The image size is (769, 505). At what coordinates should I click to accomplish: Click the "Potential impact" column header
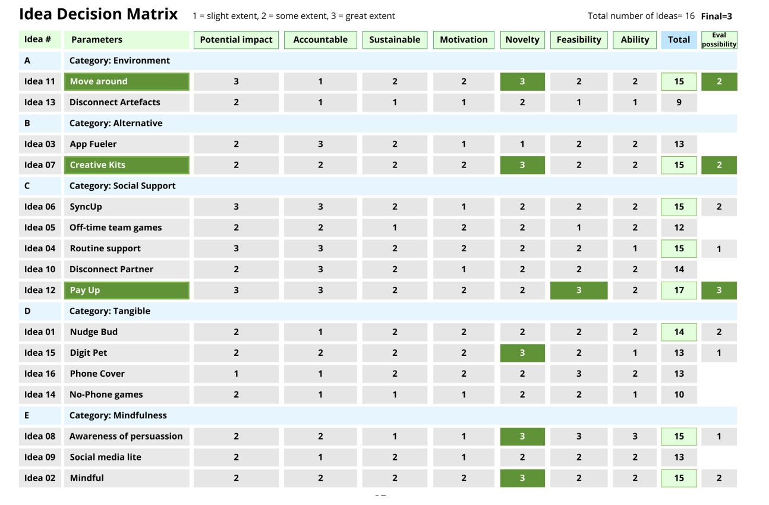[236, 40]
